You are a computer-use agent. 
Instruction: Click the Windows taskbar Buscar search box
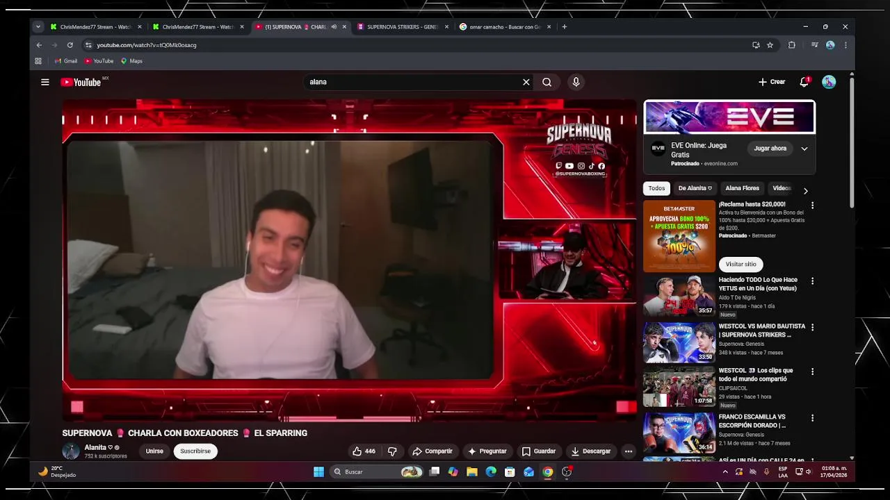click(x=377, y=472)
